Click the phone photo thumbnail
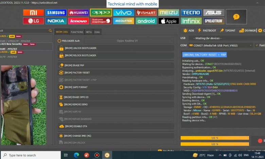 (x=23, y=105)
